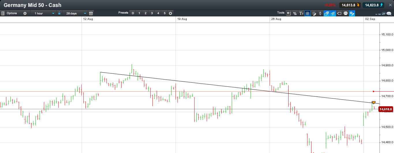The image size is (394, 153).
Task: Toggle the highlighted price bars tool
Action: pyautogui.click(x=333, y=13)
